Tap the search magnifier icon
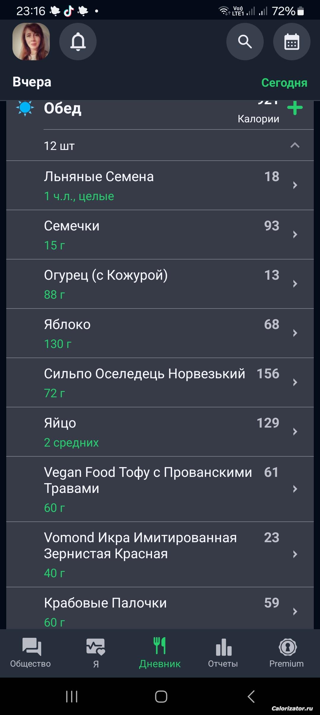The width and height of the screenshot is (320, 715). click(x=245, y=42)
